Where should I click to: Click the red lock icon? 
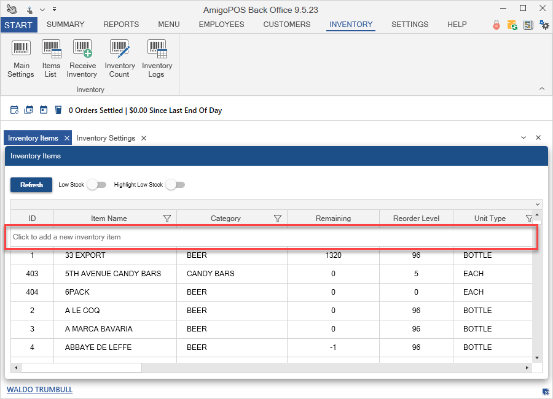[x=496, y=25]
